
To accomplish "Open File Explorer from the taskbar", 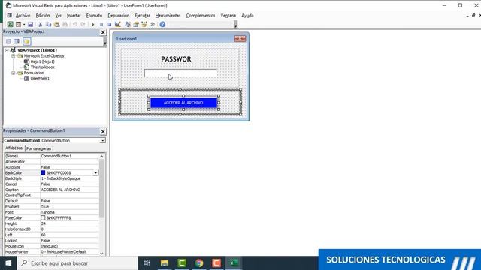I will (x=165, y=263).
